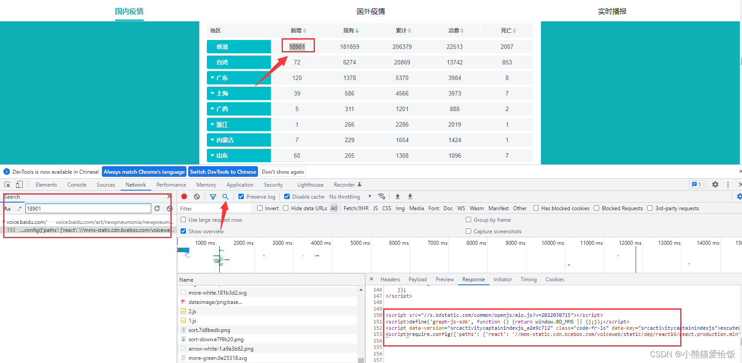Open the Headers tab of request
The height and width of the screenshot is (363, 742).
390,279
